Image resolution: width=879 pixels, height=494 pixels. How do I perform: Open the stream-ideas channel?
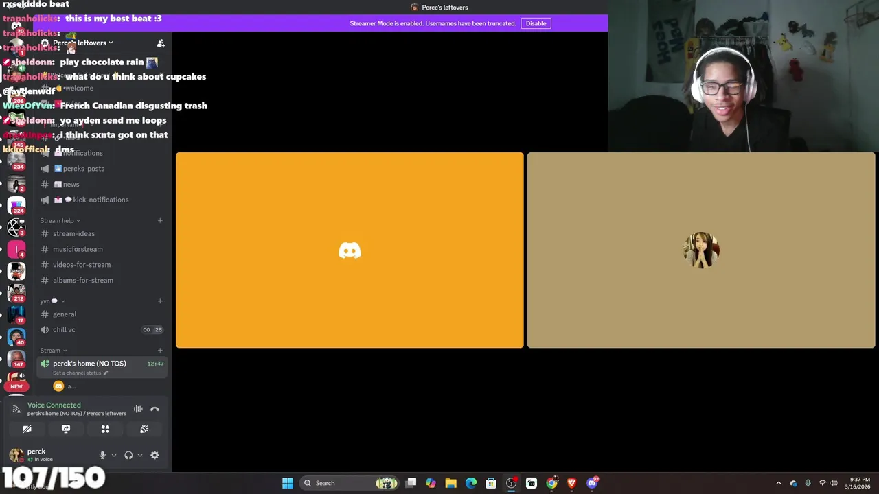[102, 233]
